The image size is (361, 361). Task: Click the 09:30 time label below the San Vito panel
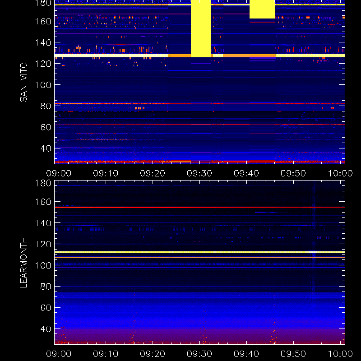[199, 173]
